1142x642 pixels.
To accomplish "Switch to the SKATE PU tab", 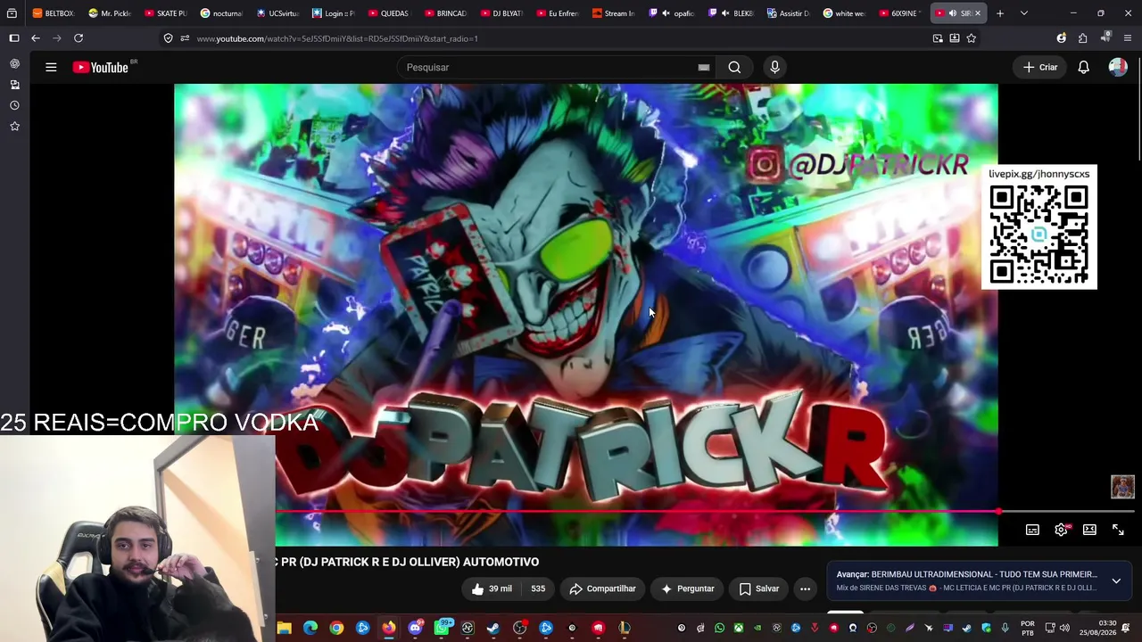I will 165,13.
